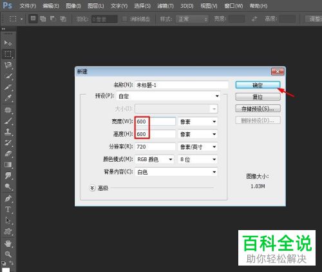Image resolution: width=322 pixels, height=272 pixels.
Task: Open the File menu
Action: click(28, 6)
